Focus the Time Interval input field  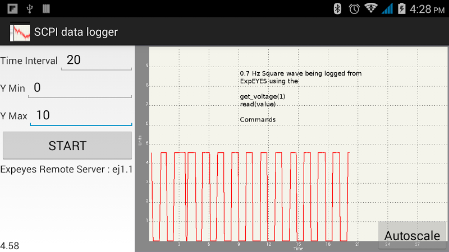[97, 60]
